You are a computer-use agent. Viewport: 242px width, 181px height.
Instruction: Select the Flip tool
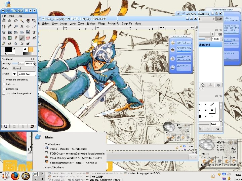tap(28, 32)
